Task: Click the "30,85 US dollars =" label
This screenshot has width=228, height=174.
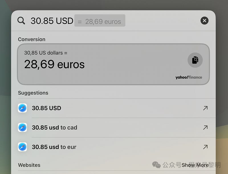Action: [x=46, y=53]
